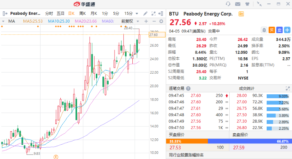Click the 卖盘报价 header
The width and height of the screenshot is (292, 159).
[240, 134]
